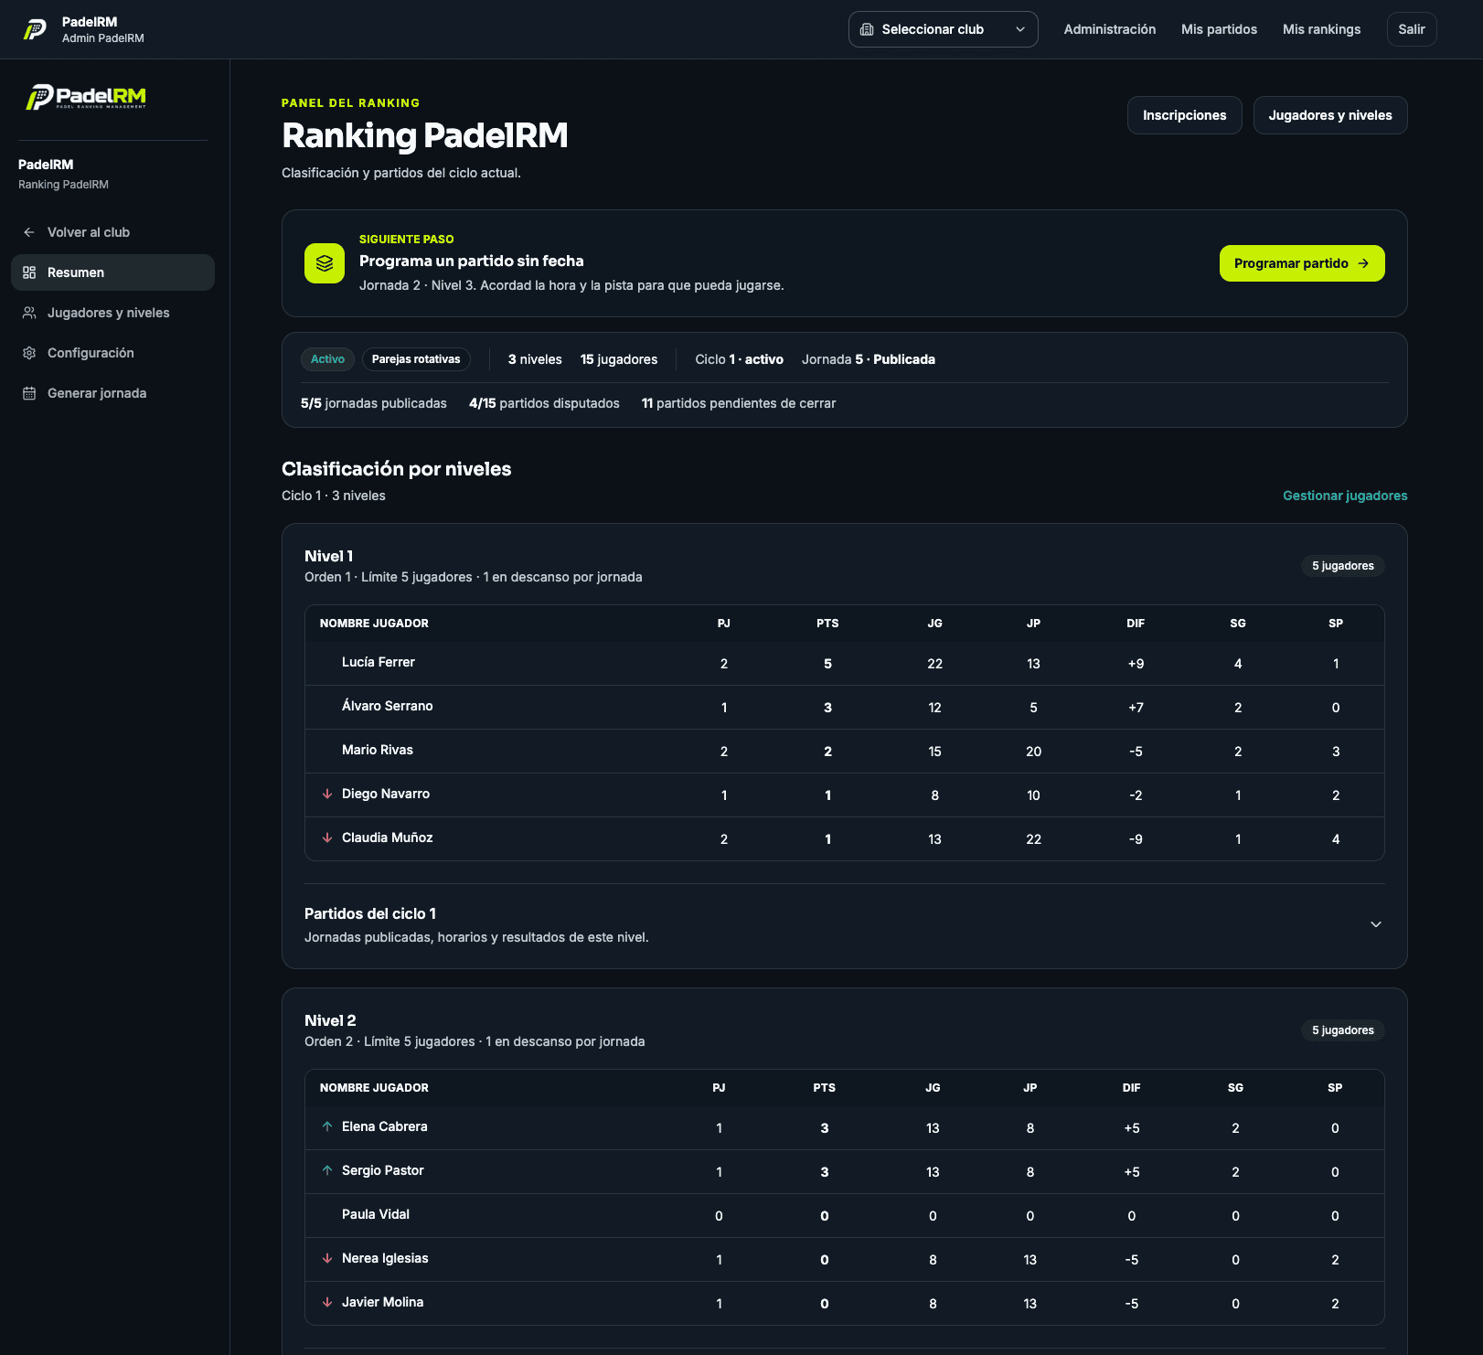Select the Lucía Ferrer row in Nivel 1

[x=844, y=664]
